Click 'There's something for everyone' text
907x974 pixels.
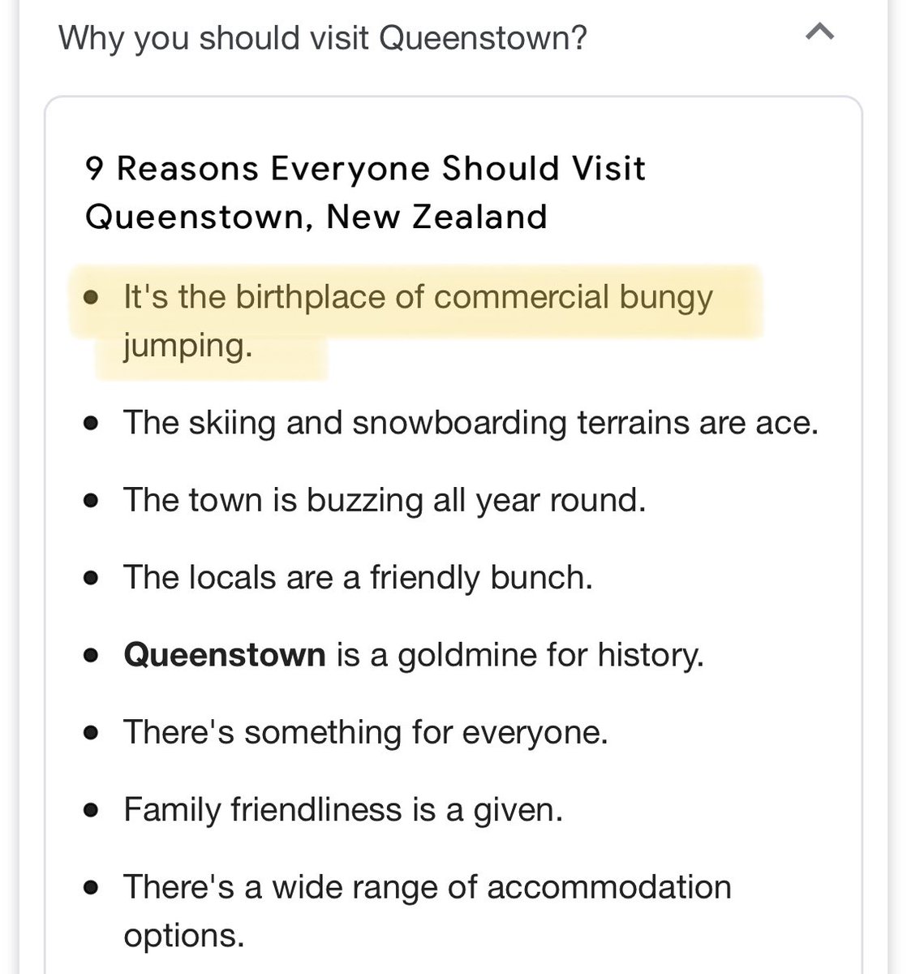[365, 732]
